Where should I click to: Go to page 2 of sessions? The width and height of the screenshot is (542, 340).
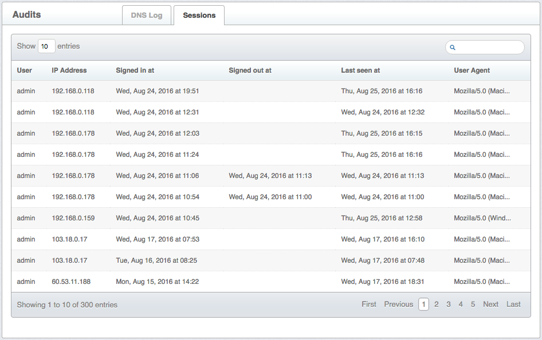437,305
